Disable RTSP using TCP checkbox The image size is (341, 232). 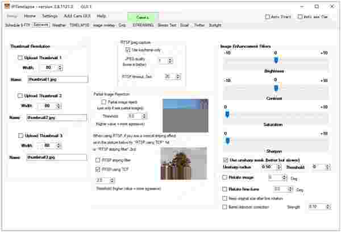97,169
